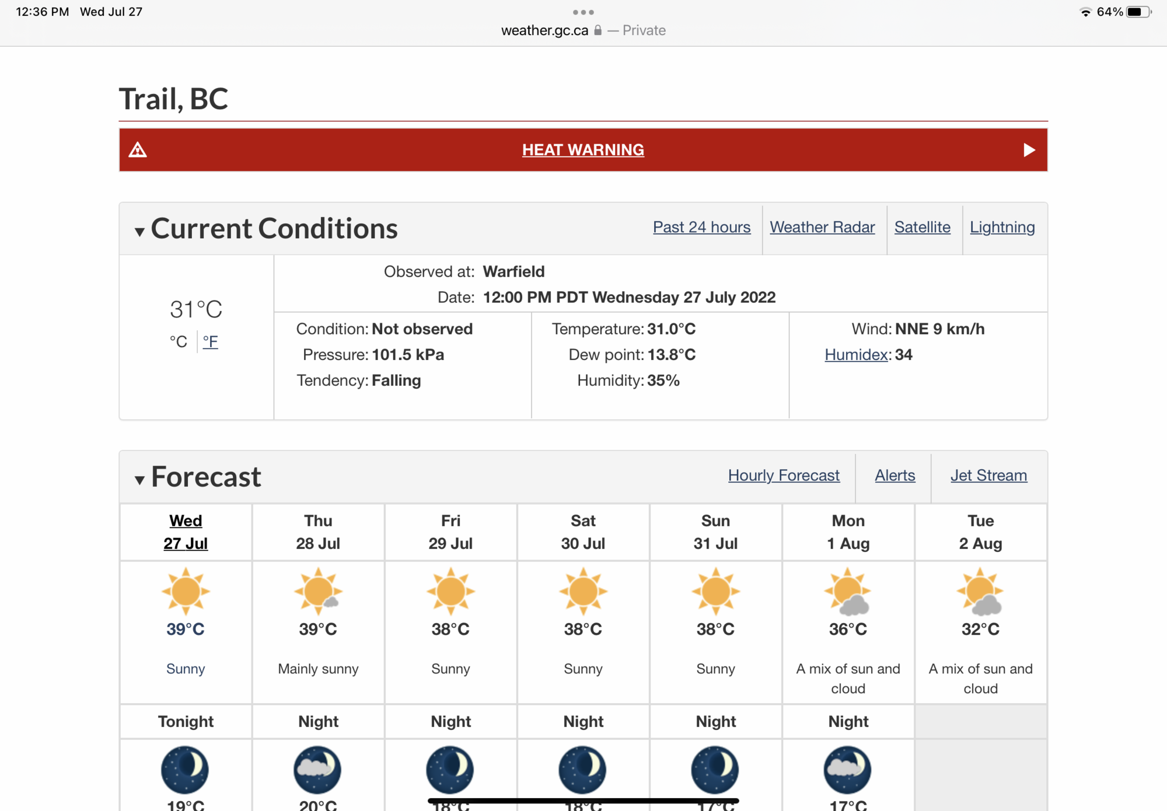Click the heat warning triangle alert icon
The image size is (1167, 811).
(138, 150)
